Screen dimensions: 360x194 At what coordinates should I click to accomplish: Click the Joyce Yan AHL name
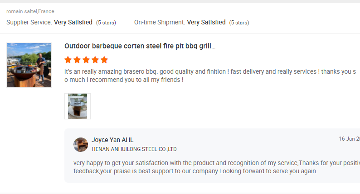[112, 140]
